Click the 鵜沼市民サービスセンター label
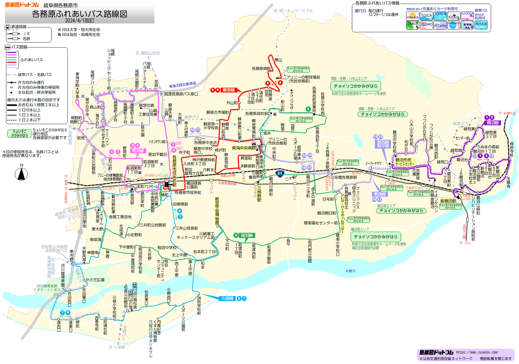519x364 pixels. tap(405, 162)
